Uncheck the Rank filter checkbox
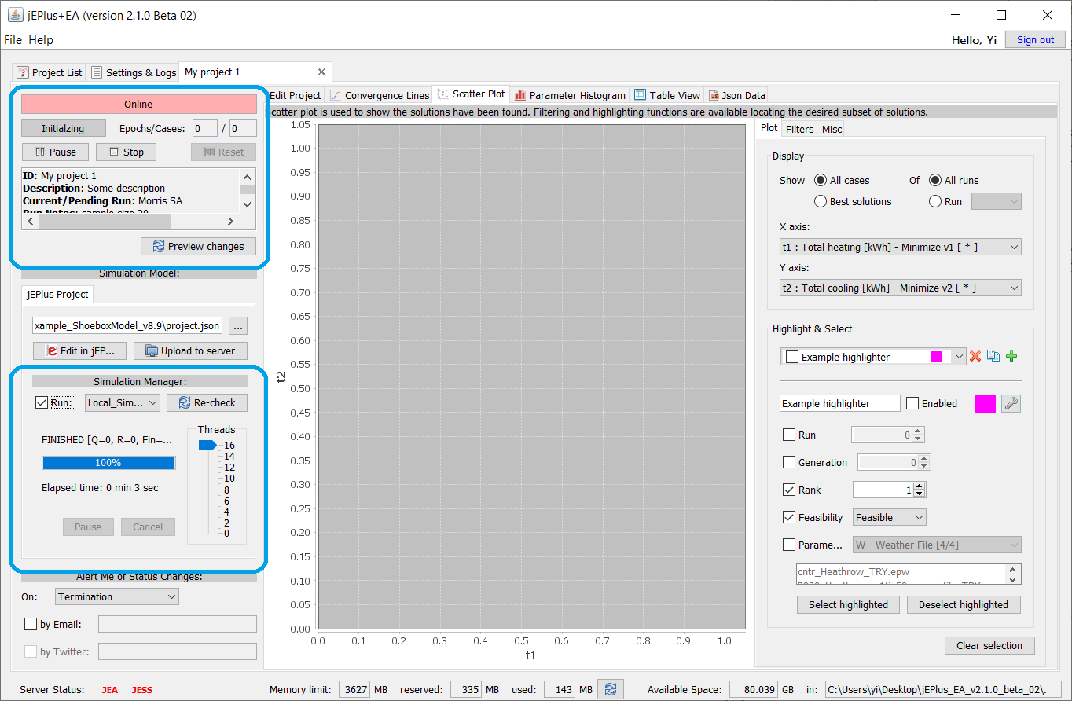This screenshot has width=1072, height=701. [789, 490]
